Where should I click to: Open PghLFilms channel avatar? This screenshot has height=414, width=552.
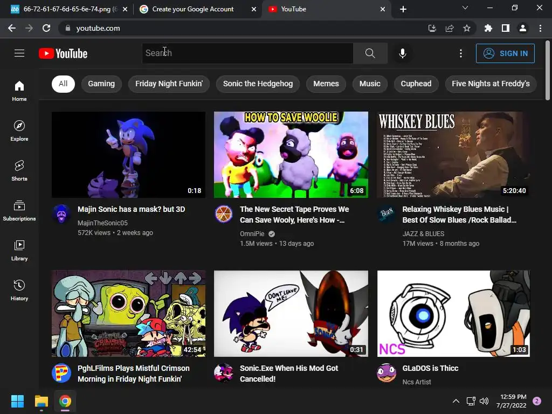pos(61,372)
